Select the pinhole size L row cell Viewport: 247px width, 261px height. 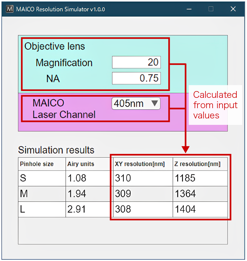click(42, 210)
